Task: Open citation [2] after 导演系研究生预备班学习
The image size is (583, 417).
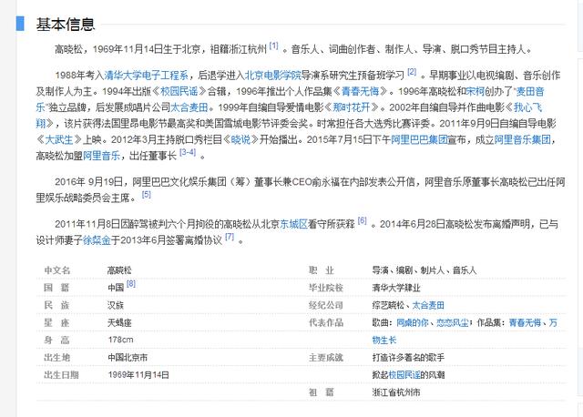Action: (x=412, y=73)
